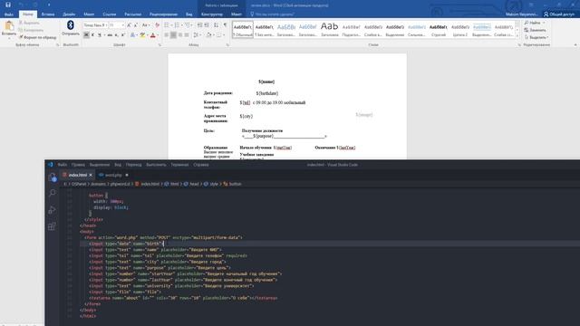Align text right in Word

(x=180, y=34)
